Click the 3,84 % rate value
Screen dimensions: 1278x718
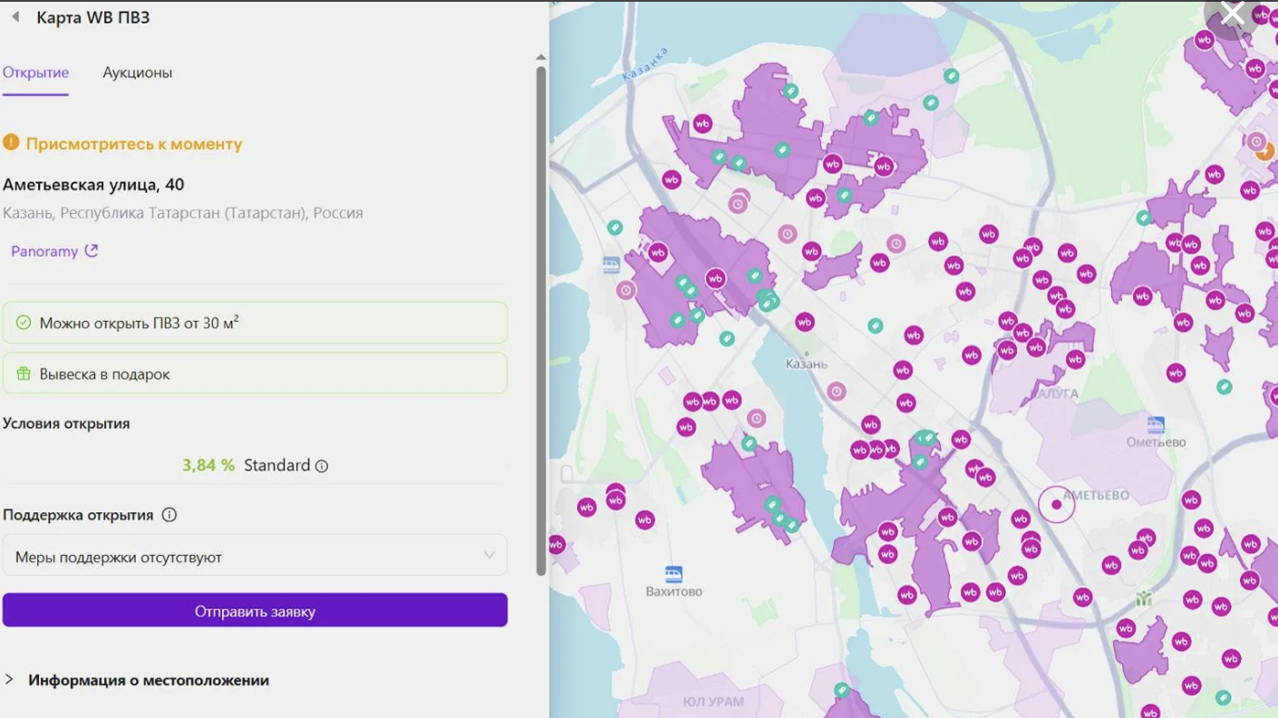coord(208,465)
